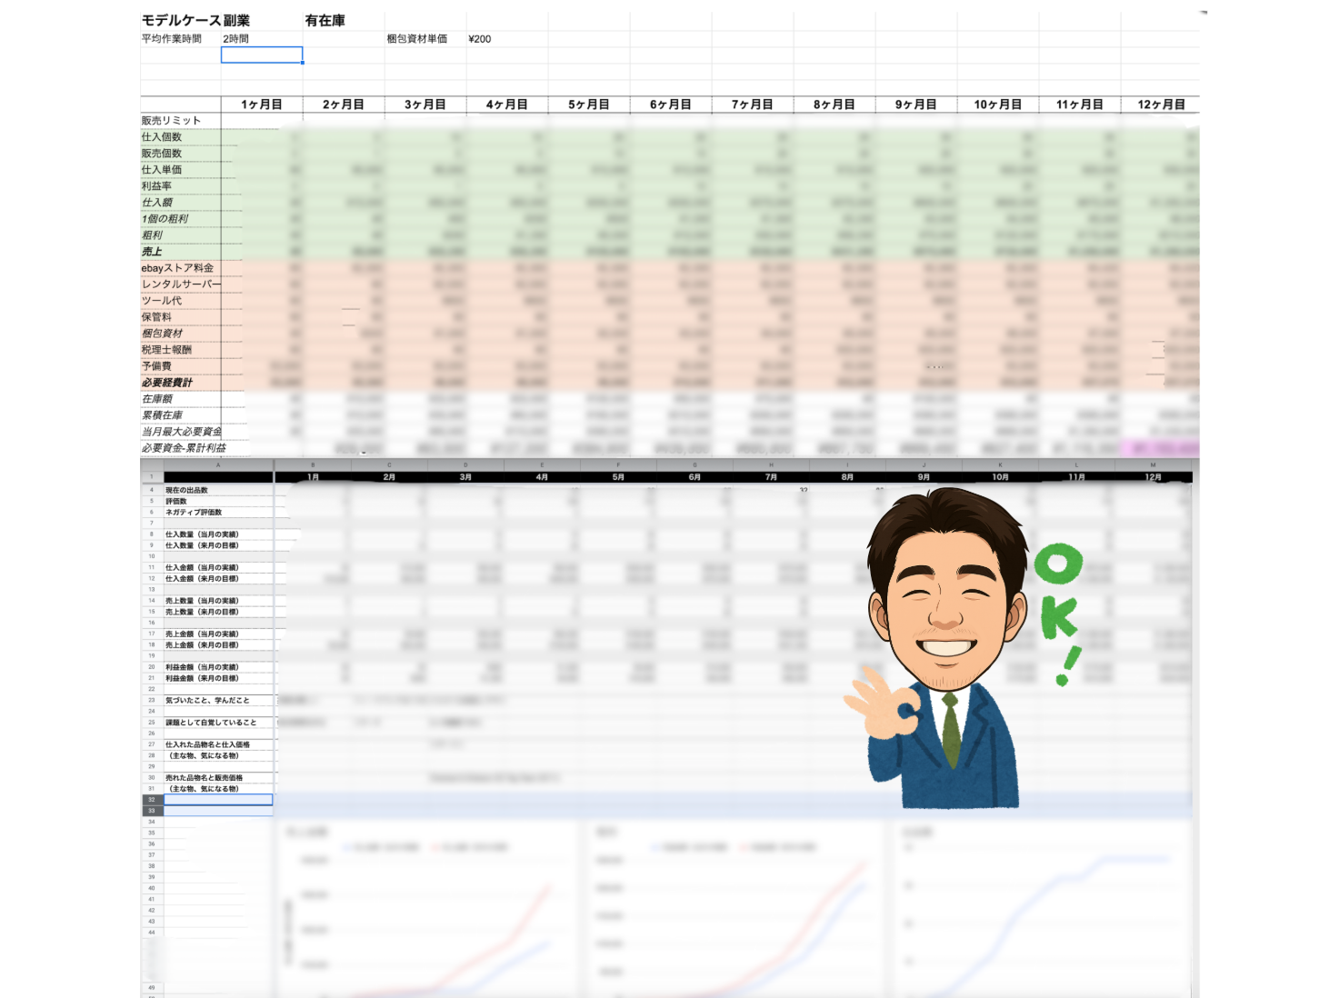This screenshot has height=998, width=1329.
Task: Select '仕入れた品物名と仕入価格' label cell
Action: 207,744
